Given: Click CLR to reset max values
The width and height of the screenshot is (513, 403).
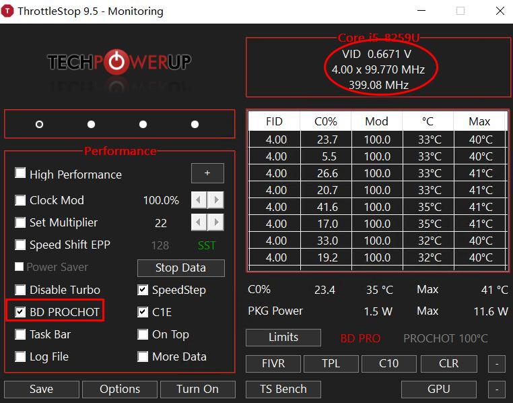Looking at the screenshot, I should pos(448,364).
